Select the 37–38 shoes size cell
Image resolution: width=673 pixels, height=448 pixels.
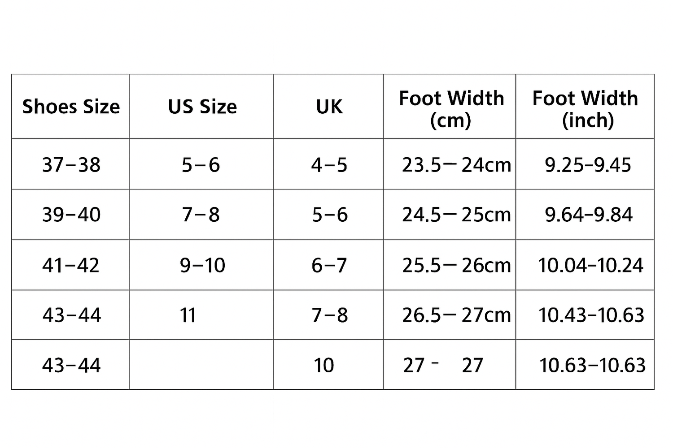coord(71,165)
